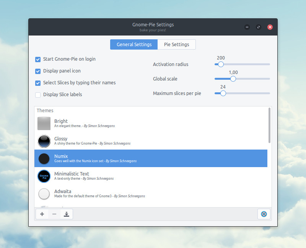Open the Pie Settings tab
This screenshot has height=248, width=306.
(176, 44)
